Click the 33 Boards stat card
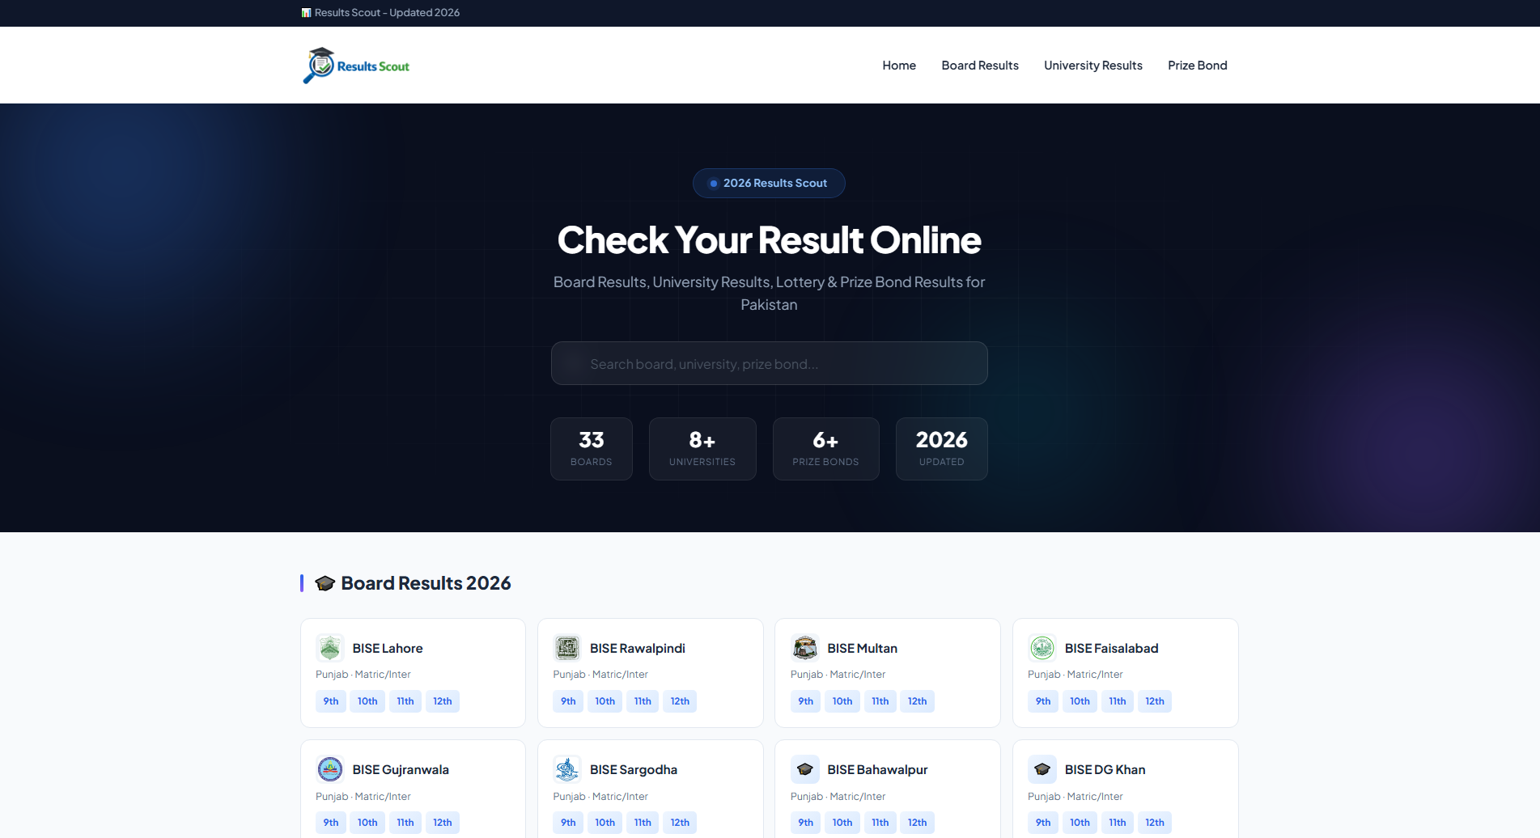 pos(592,449)
